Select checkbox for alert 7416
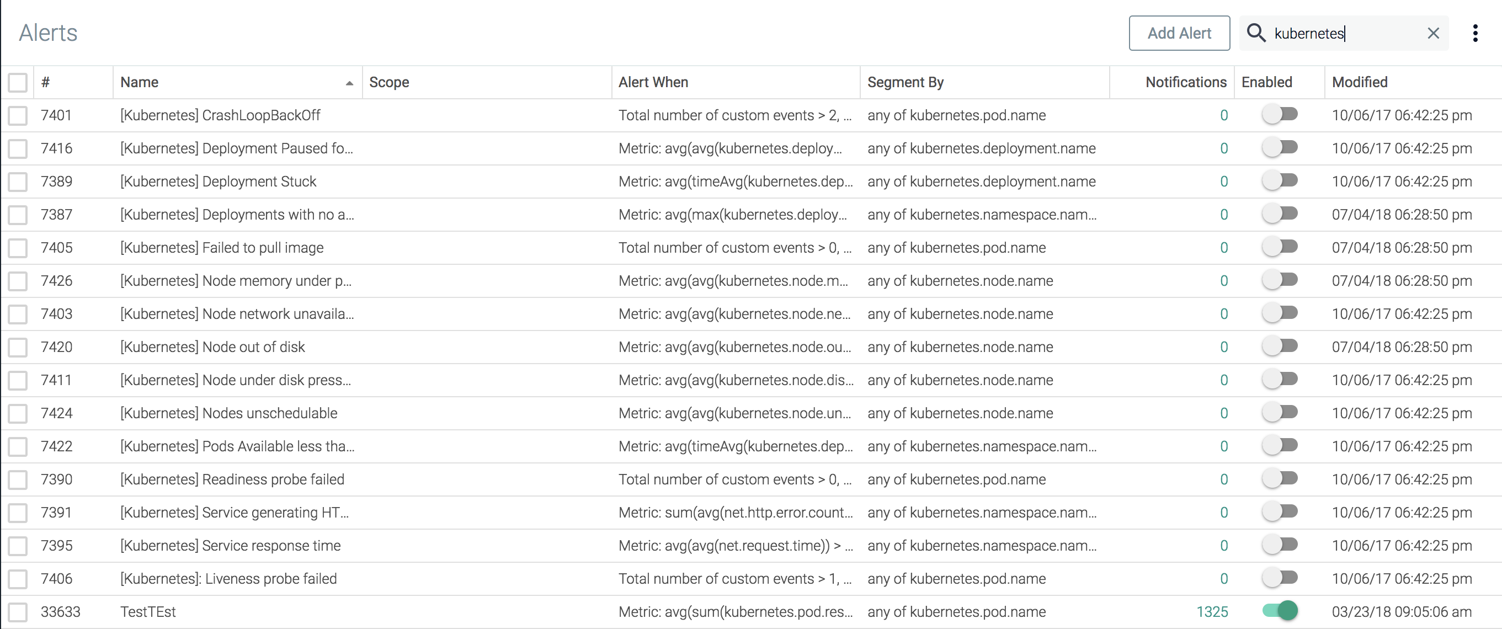Image resolution: width=1502 pixels, height=629 pixels. pos(18,148)
